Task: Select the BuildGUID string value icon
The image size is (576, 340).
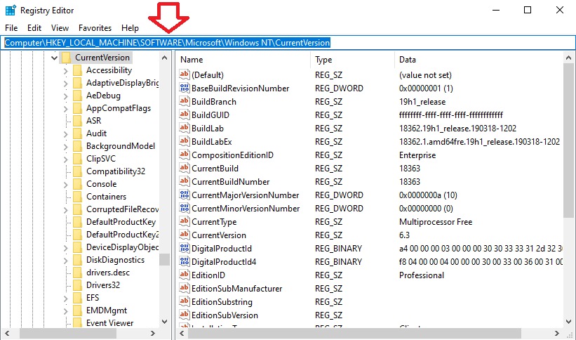Action: coord(184,115)
